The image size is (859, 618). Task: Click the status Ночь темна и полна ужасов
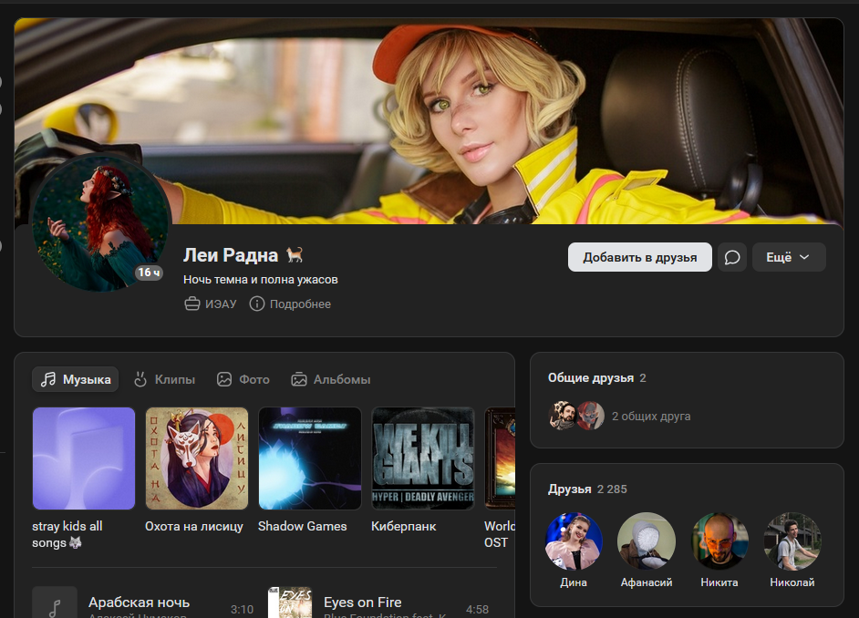pyautogui.click(x=260, y=279)
